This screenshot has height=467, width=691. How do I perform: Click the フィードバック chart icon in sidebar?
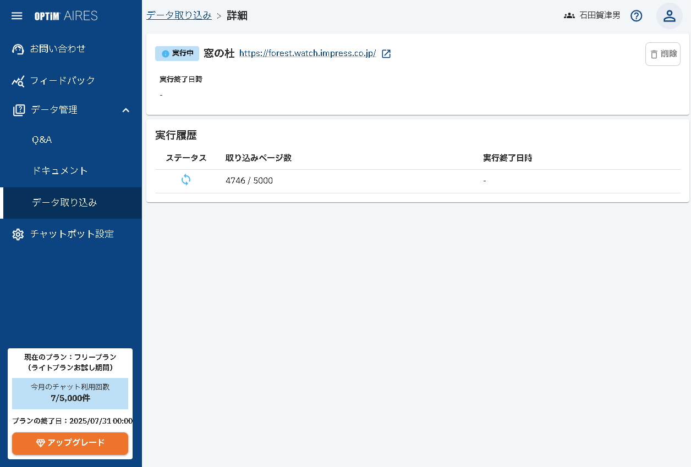pos(18,80)
